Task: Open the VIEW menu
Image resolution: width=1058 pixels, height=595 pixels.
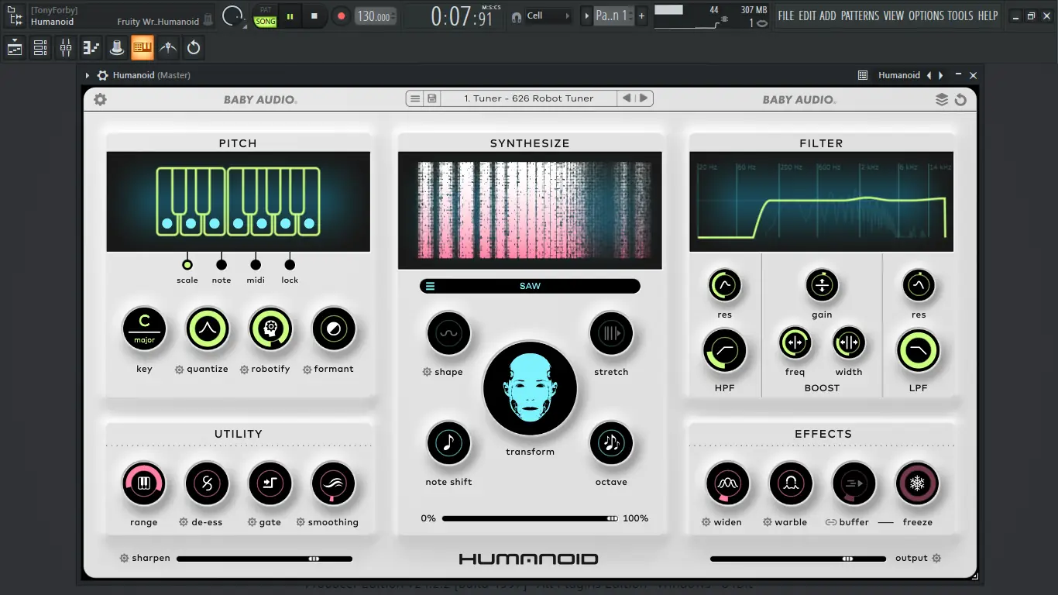Action: tap(894, 15)
